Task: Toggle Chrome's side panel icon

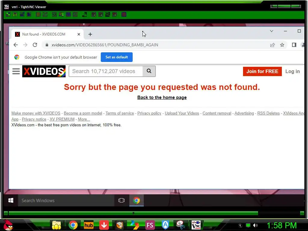Action: point(294,45)
